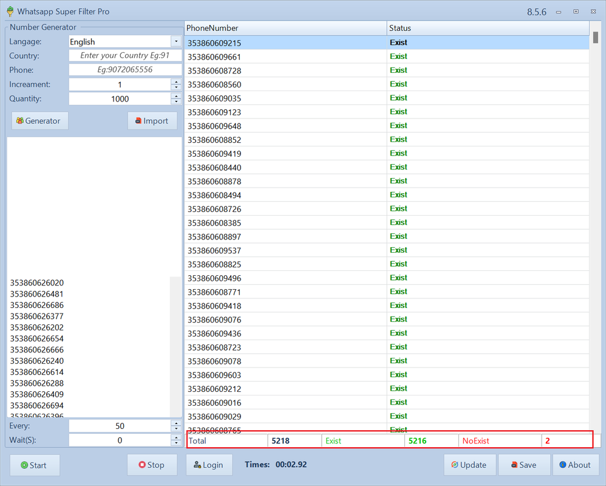Decrease the Wait(S) value

click(x=176, y=443)
